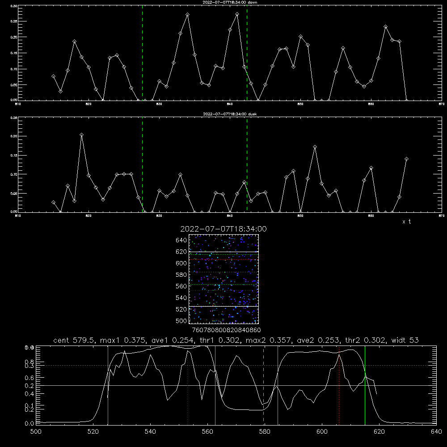Image resolution: width=447 pixels, height=447 pixels.
Task: Click the dusk plot highest peak point at 819
Action: click(x=81, y=135)
